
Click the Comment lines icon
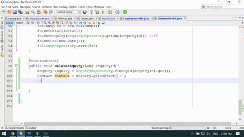tap(99, 23)
